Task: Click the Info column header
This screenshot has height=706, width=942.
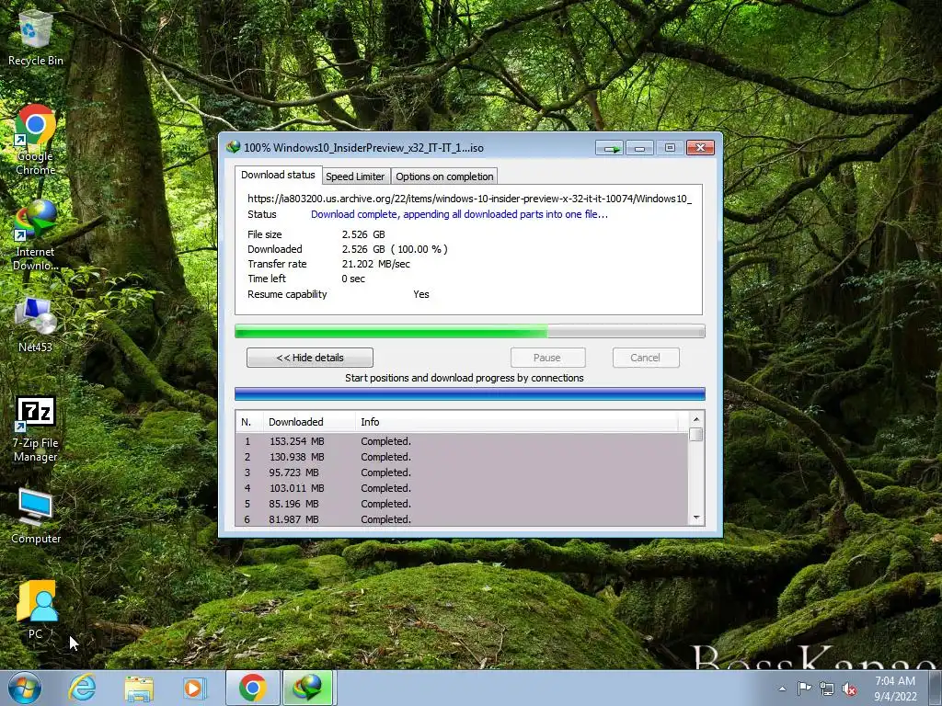Action: click(517, 422)
